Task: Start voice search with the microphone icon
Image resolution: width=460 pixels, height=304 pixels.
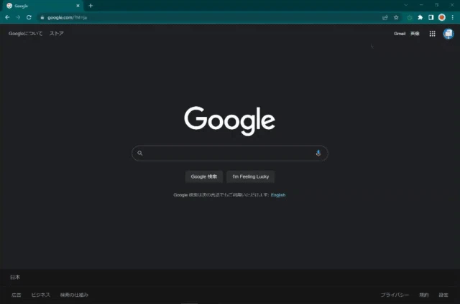Action: click(x=318, y=153)
